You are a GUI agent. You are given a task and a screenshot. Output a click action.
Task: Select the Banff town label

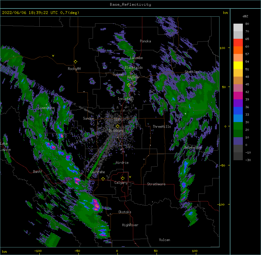click(x=38, y=172)
